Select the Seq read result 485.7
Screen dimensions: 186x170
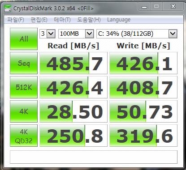coord(74,63)
